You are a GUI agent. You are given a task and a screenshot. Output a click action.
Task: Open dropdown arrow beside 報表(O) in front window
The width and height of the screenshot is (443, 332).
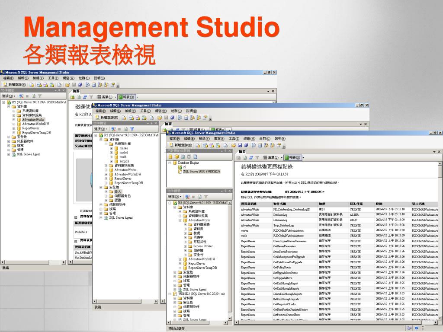[x=303, y=157]
